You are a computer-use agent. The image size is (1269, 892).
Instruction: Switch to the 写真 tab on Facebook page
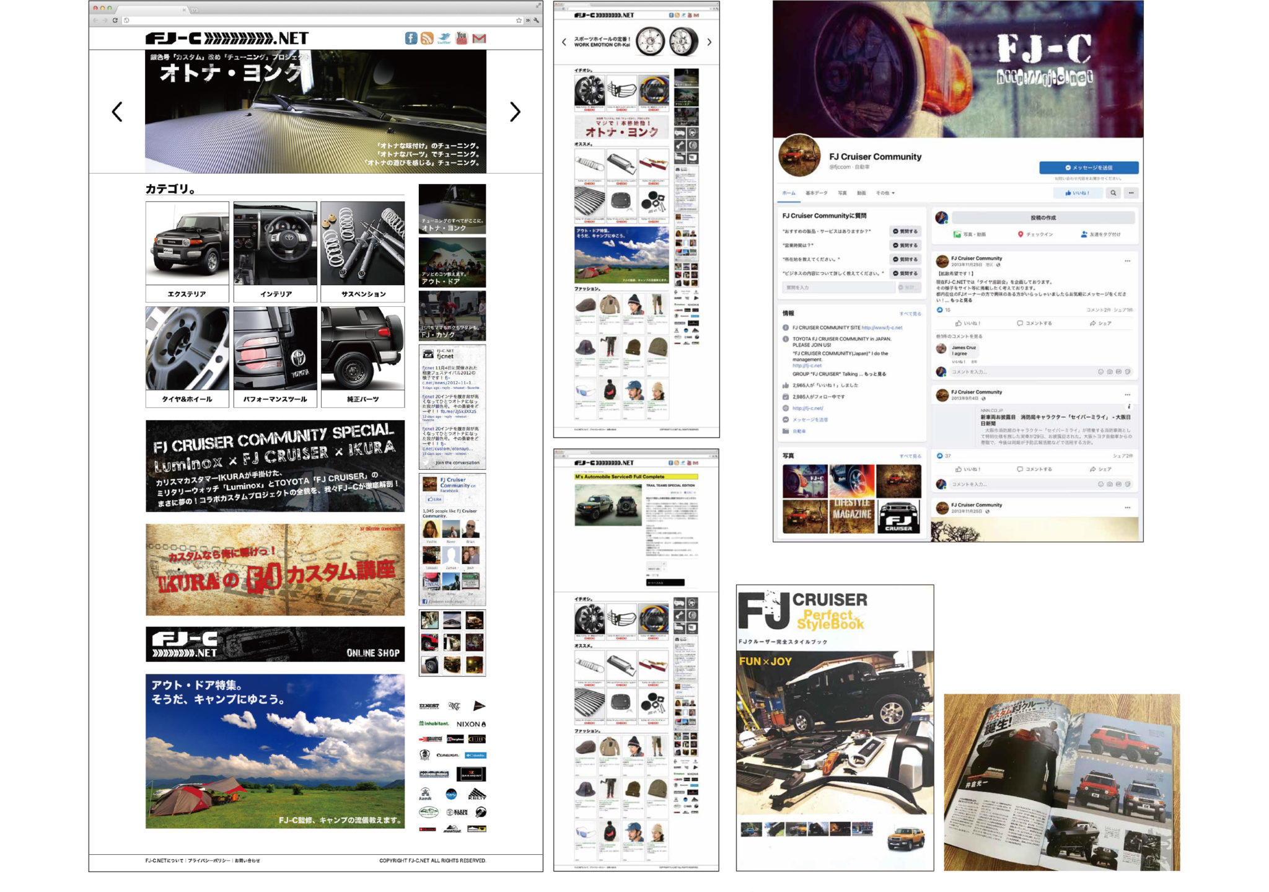[842, 193]
